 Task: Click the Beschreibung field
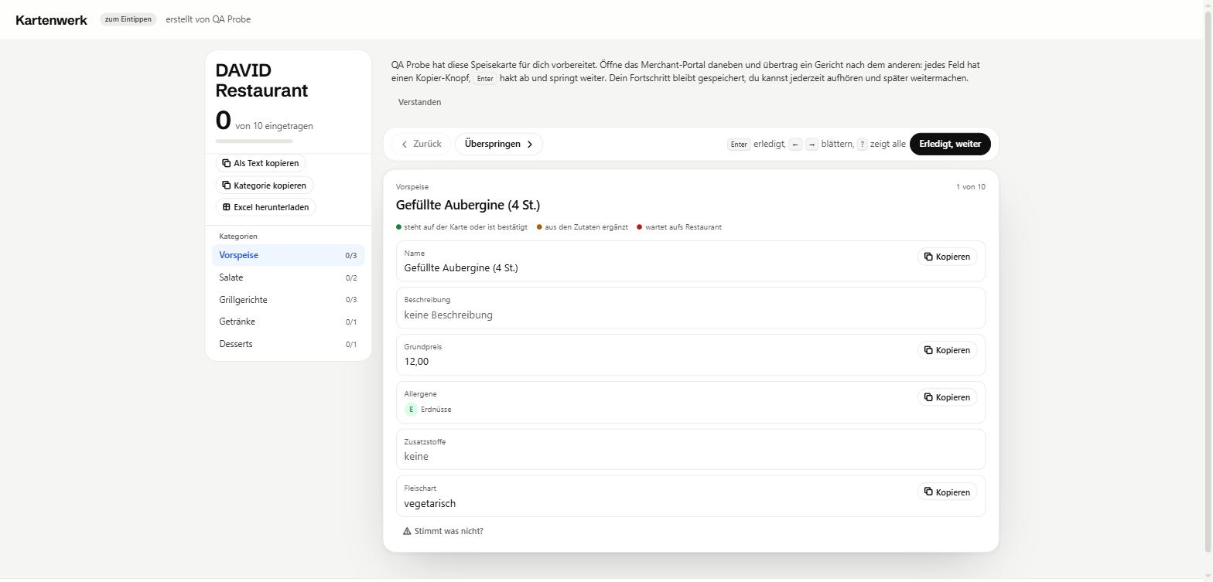[x=691, y=308]
